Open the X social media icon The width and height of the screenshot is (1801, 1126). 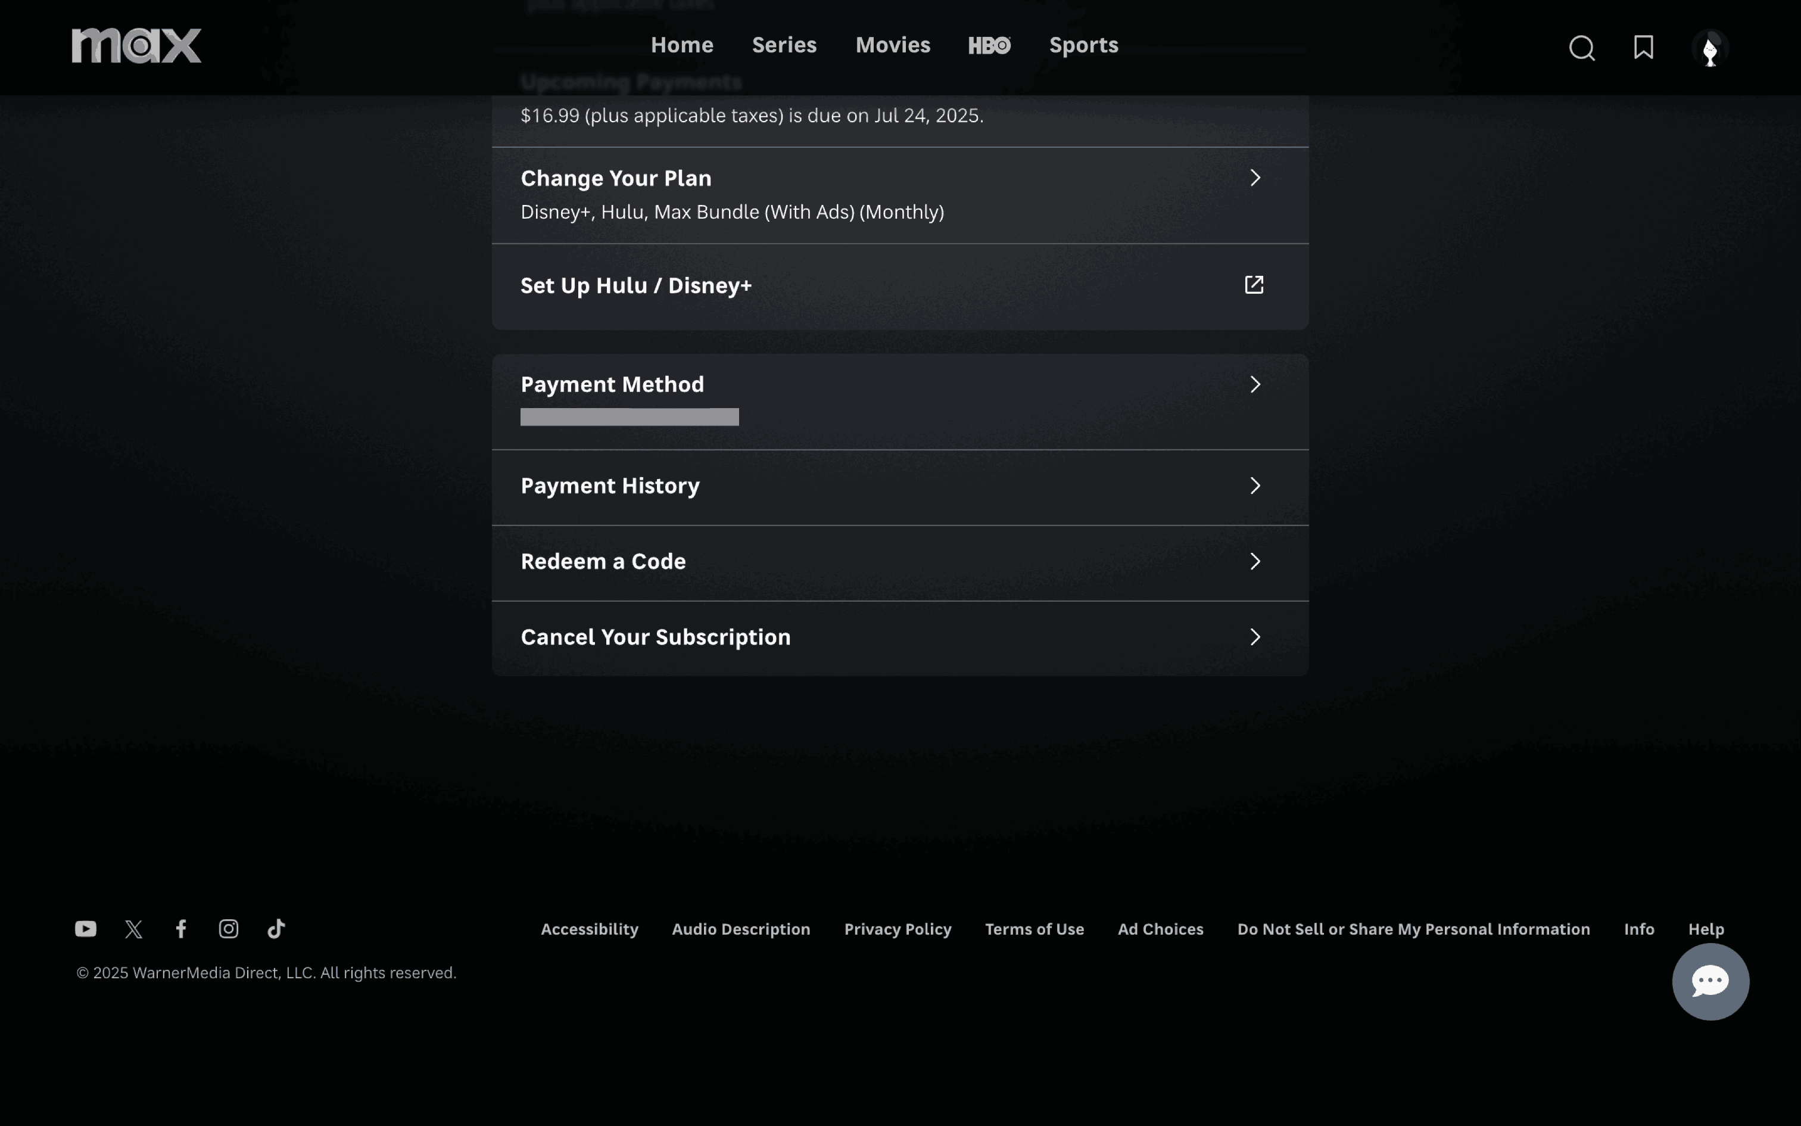(134, 929)
